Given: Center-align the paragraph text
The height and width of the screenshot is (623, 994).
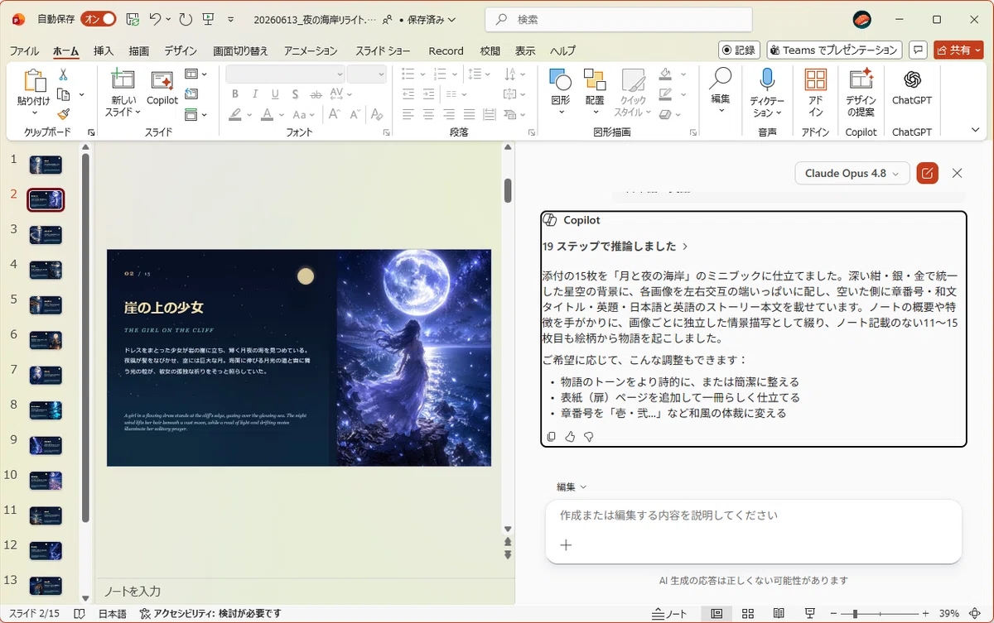Looking at the screenshot, I should pos(428,114).
